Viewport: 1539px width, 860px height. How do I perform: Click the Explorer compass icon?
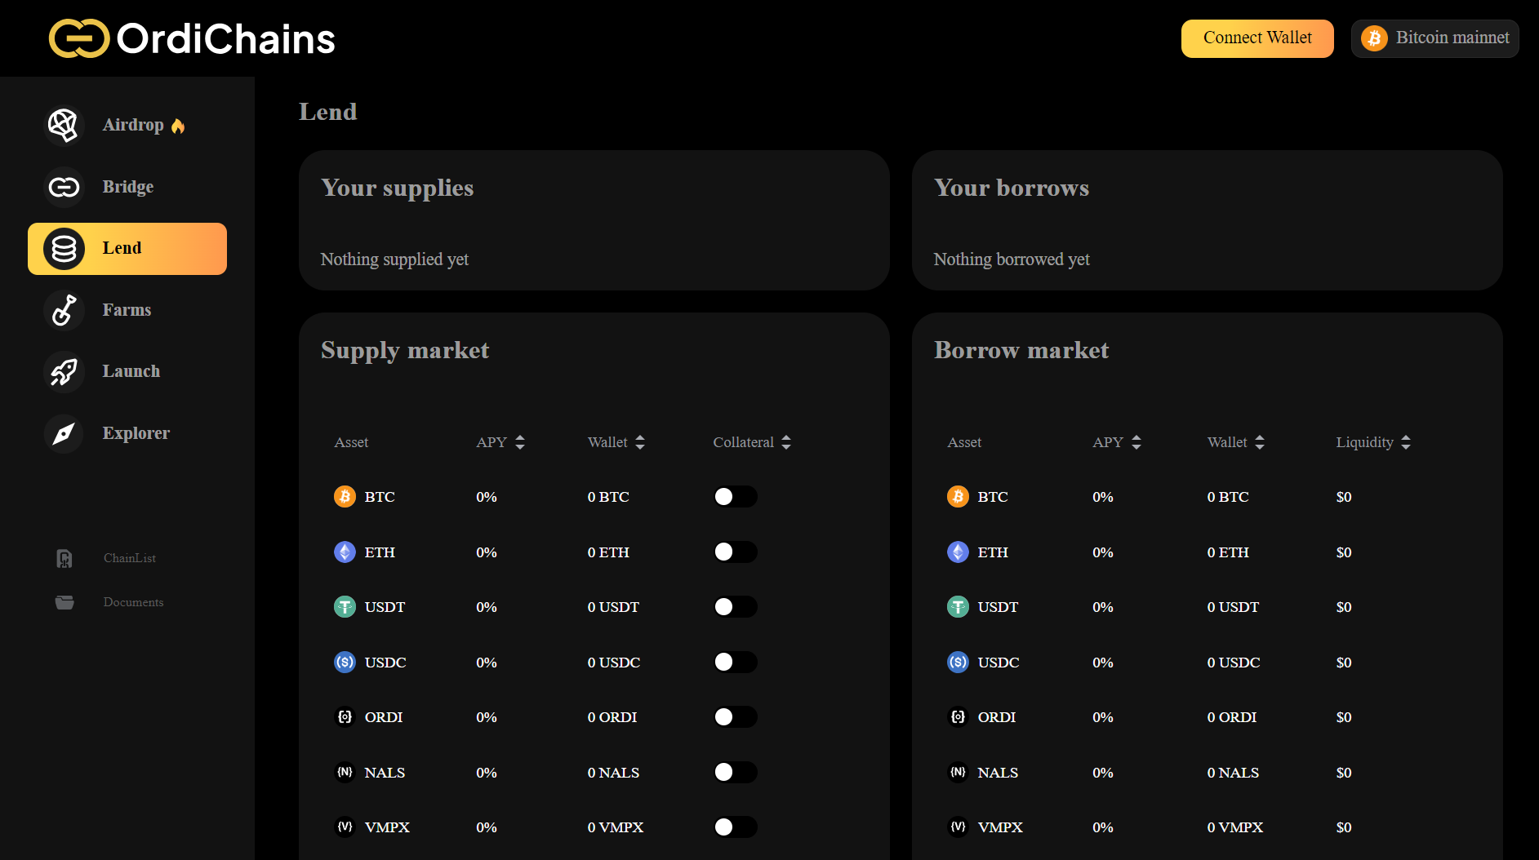64,433
